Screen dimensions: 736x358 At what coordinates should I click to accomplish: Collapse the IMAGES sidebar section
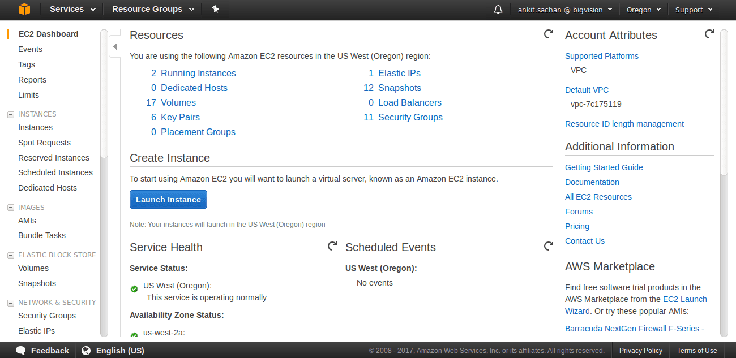coord(10,208)
